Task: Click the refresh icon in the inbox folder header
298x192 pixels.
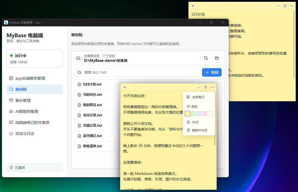Action: click(x=206, y=58)
